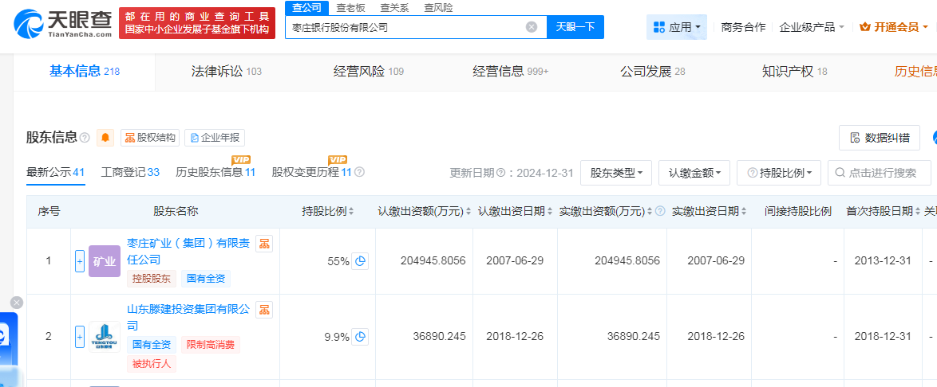Click the TianYanCha logo
937x387 pixels.
point(63,24)
